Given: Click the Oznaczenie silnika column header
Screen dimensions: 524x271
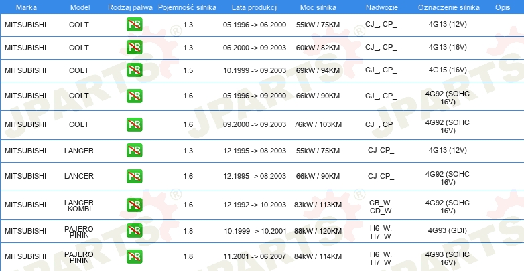Looking at the screenshot, I should (449, 7).
